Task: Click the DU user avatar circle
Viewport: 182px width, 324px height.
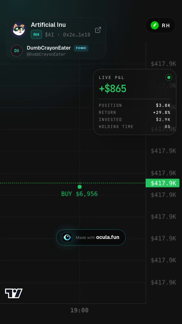Action: 16,50
